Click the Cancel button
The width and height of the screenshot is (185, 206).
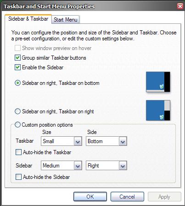click(x=127, y=197)
